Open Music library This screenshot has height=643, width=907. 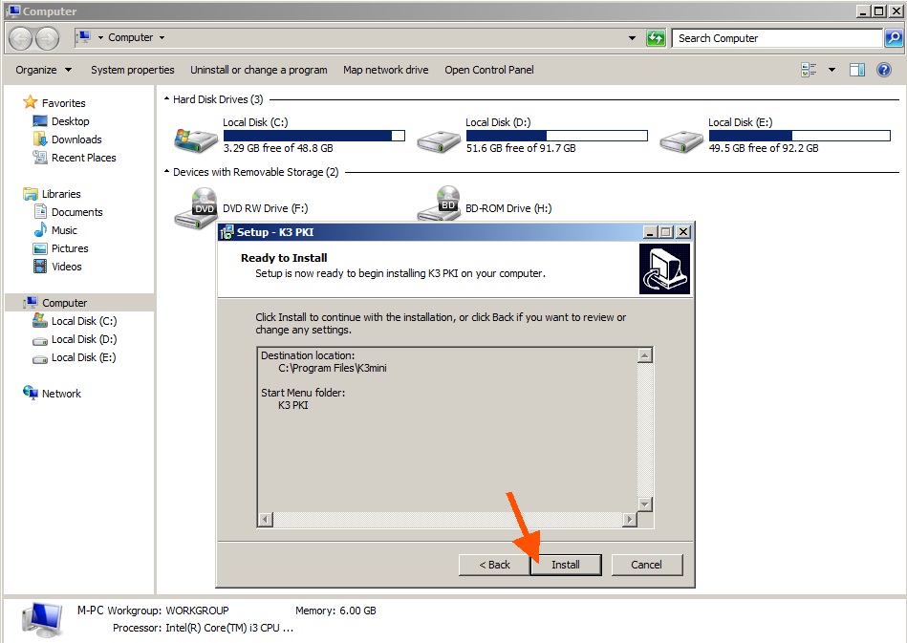(x=64, y=230)
